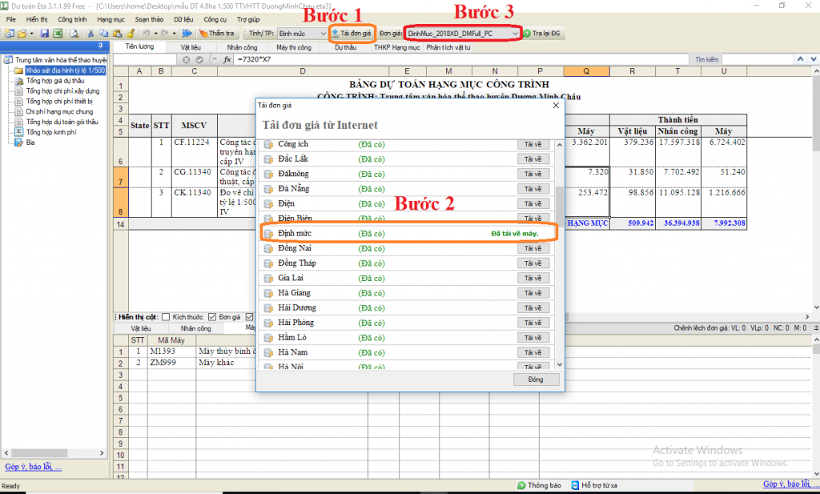Screen dimensions: 820x494
Task: Click the Excel export icon
Action: coord(58,34)
